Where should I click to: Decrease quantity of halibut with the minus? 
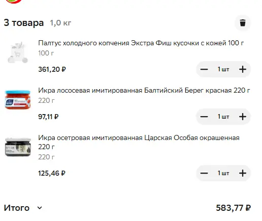(x=204, y=69)
